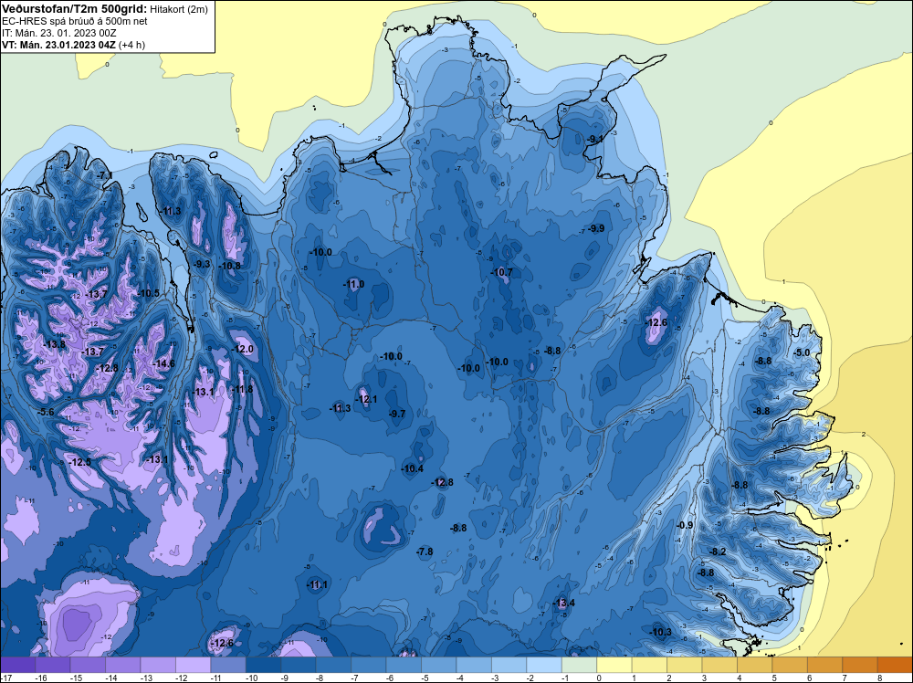This screenshot has height=683, width=913.
Task: Click the -10.3 temperature label
Action: [661, 633]
